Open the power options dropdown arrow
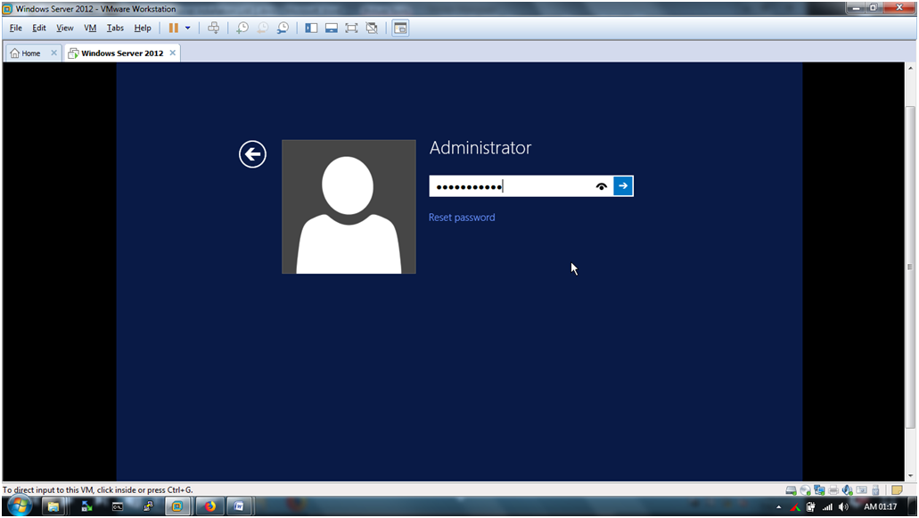Viewport: 919px width, 518px height. point(187,29)
